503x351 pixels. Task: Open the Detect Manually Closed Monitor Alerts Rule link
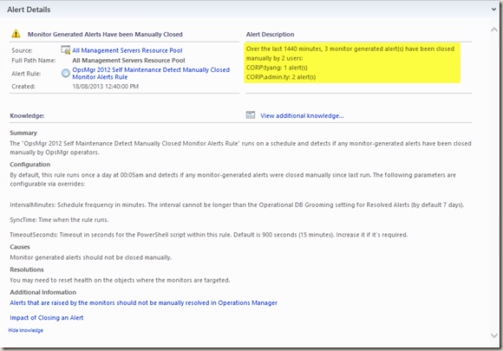(x=151, y=74)
